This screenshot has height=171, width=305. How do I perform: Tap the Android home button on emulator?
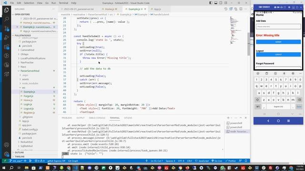pyautogui.click(x=278, y=121)
